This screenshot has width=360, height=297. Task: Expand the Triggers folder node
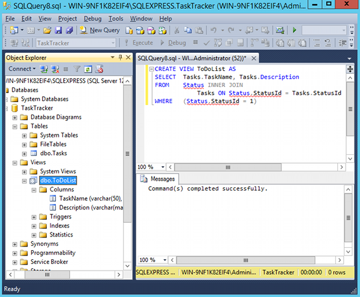(34, 217)
